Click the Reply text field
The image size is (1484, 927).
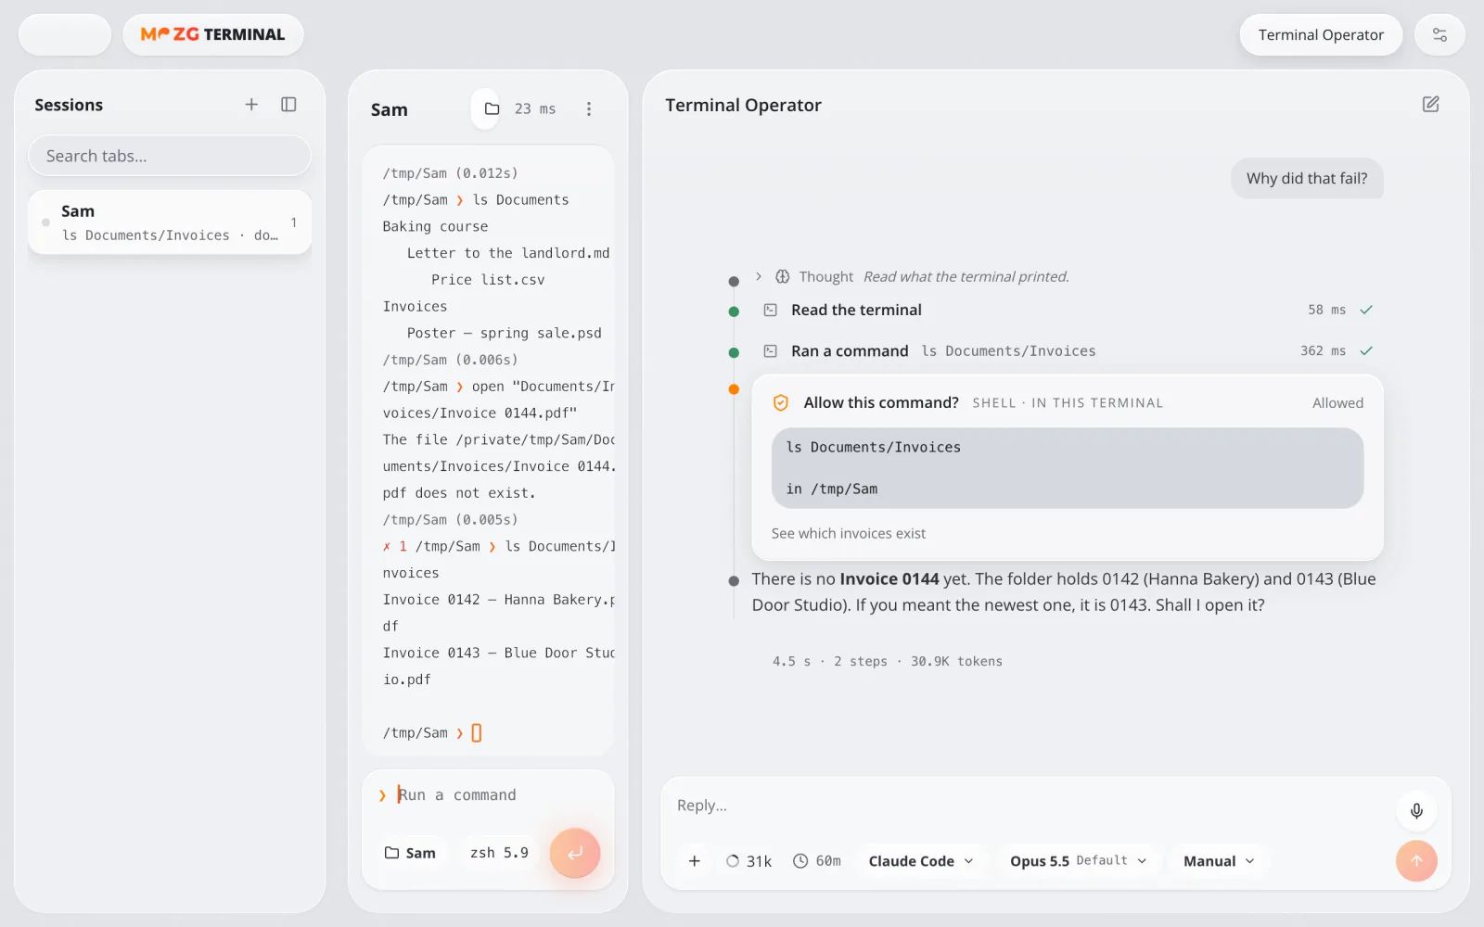click(x=1030, y=806)
